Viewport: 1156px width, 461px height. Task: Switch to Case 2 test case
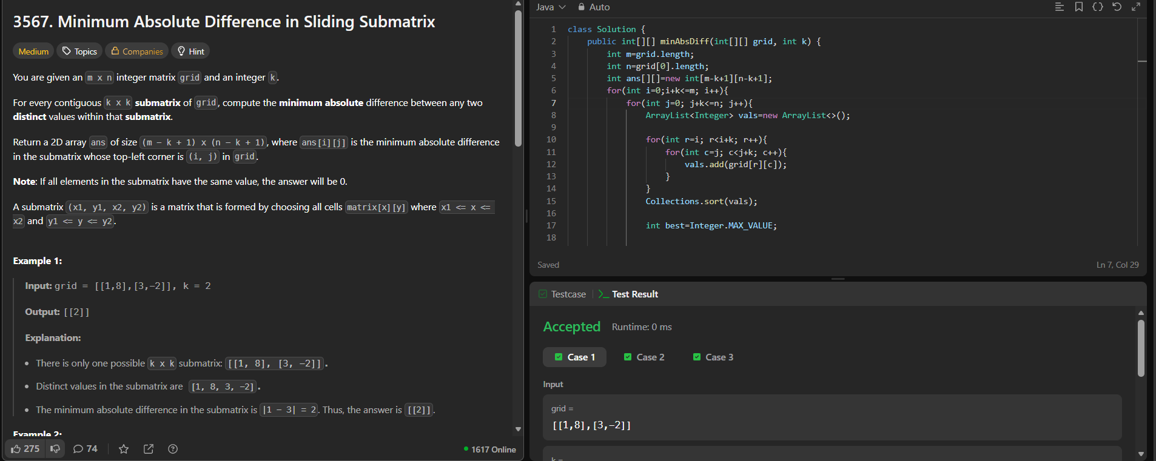pyautogui.click(x=644, y=357)
